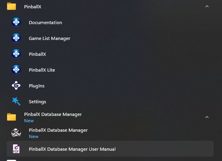
Task: Select the Documentation menu entry text
Action: click(x=45, y=23)
